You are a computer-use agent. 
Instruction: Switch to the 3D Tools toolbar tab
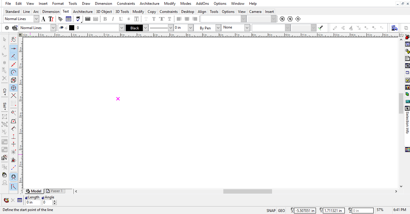pos(122,12)
